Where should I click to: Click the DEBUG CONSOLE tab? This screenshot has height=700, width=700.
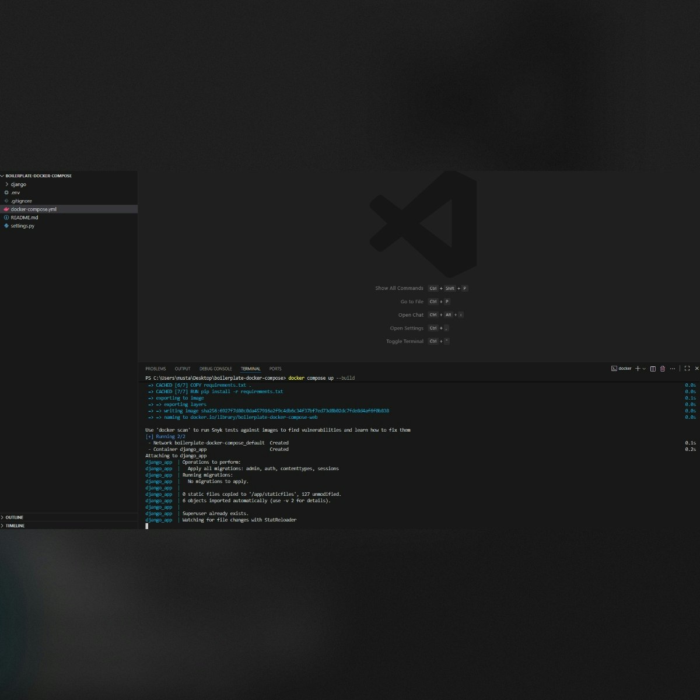[x=215, y=369]
